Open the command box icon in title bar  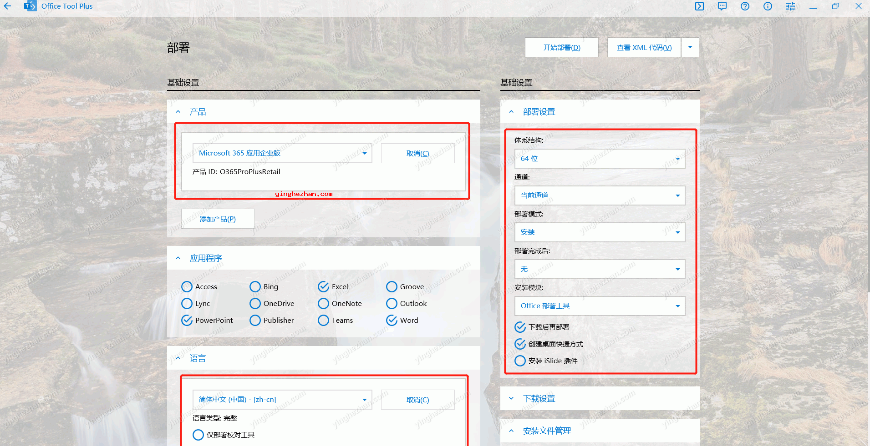point(699,6)
